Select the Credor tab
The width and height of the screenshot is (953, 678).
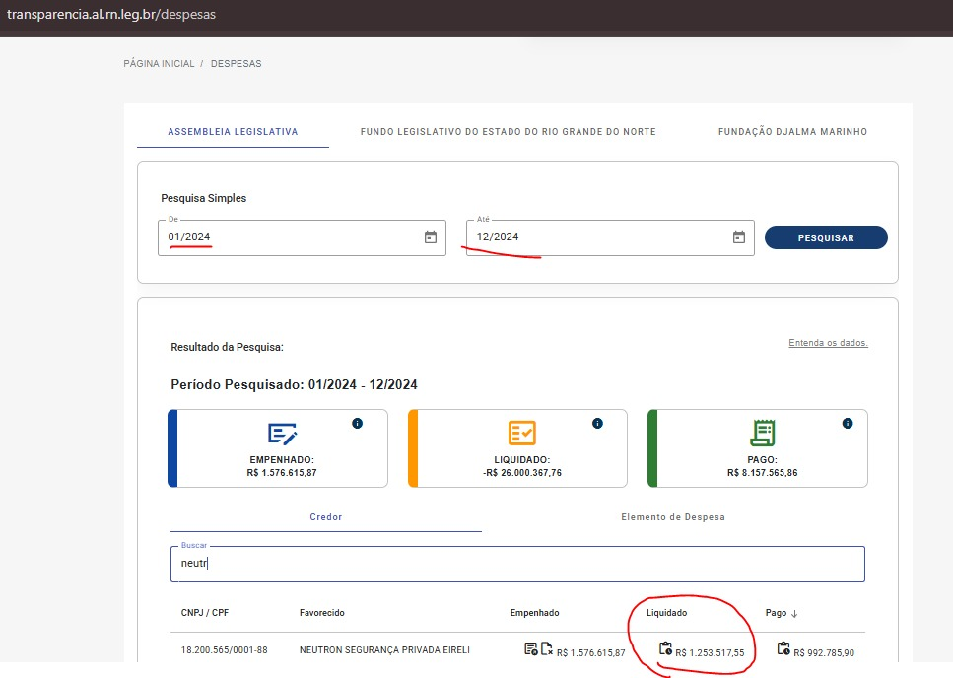tap(326, 517)
